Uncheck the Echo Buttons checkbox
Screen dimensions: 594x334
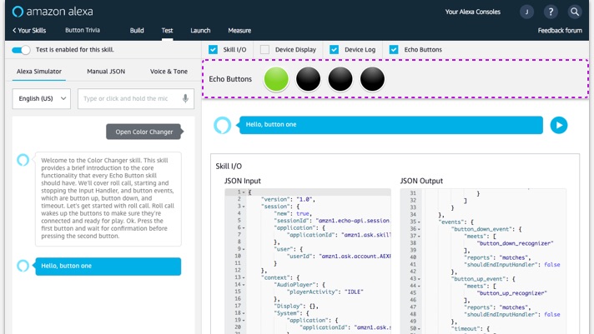[394, 49]
